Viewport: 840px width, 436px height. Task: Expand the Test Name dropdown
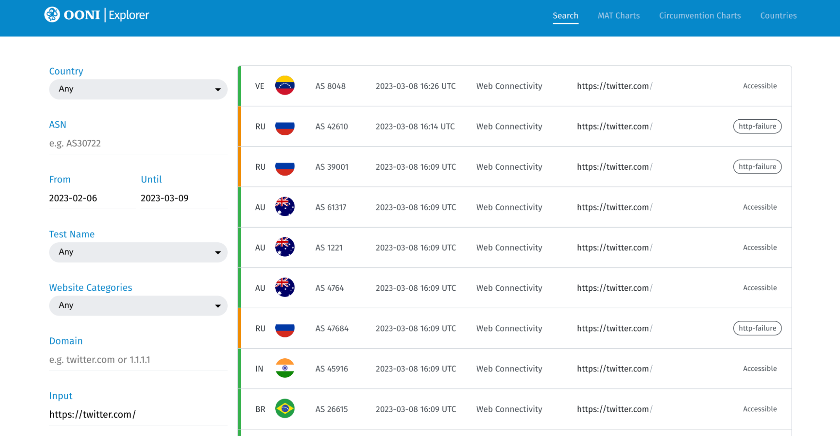[138, 252]
